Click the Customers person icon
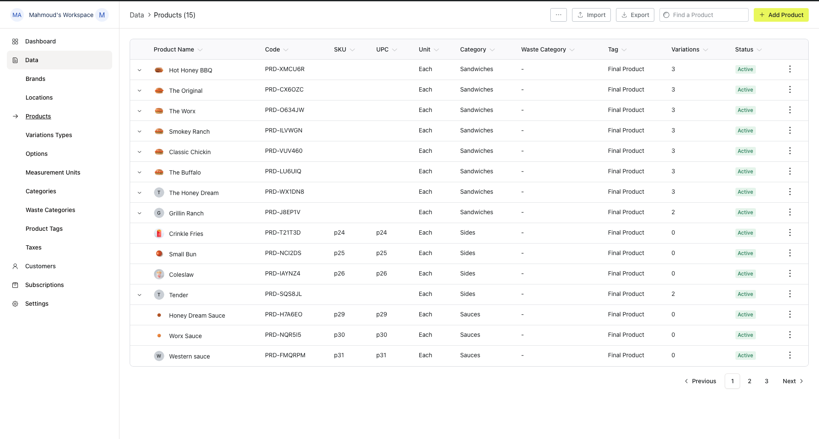This screenshot has height=439, width=819. tap(15, 266)
